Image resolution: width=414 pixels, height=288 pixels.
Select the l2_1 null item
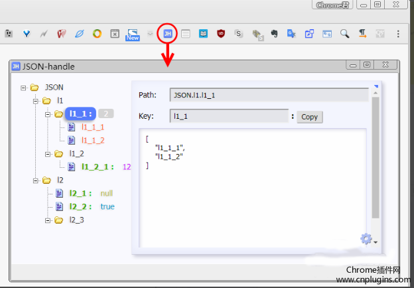pyautogui.click(x=80, y=194)
